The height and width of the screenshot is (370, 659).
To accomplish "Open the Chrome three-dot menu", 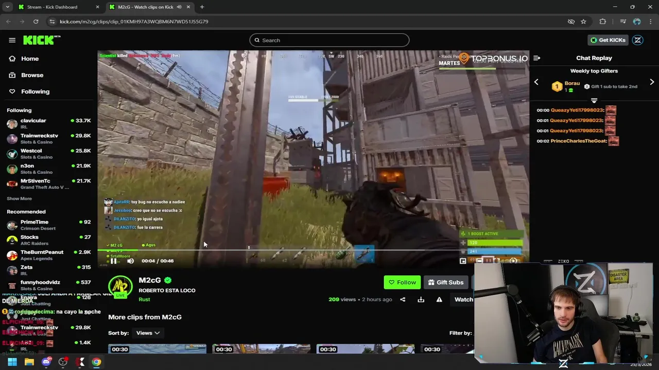I will (650, 22).
